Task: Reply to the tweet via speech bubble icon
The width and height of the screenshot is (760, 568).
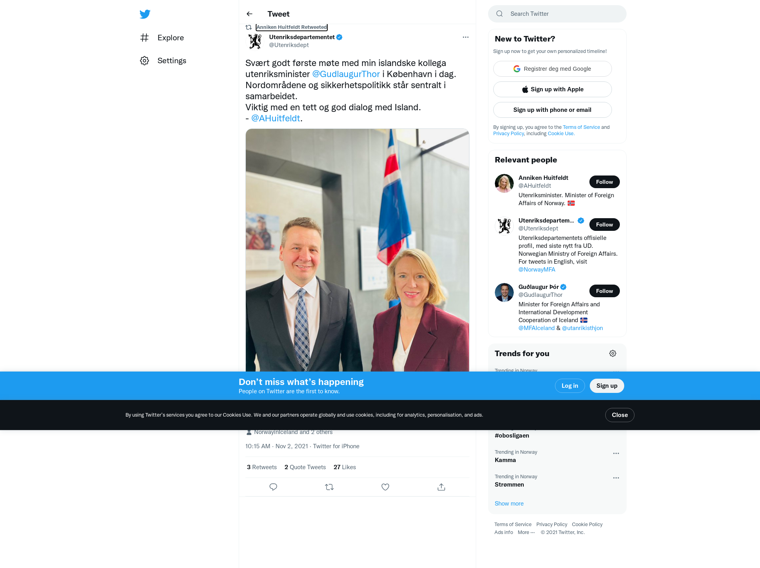Action: (x=273, y=487)
